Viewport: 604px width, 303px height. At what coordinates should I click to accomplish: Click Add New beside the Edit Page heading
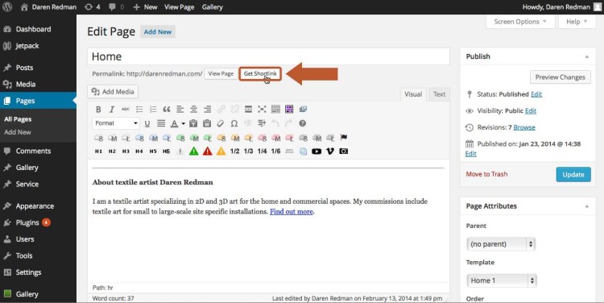[158, 32]
